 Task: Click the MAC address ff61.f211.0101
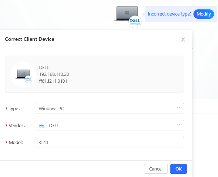tap(53, 81)
